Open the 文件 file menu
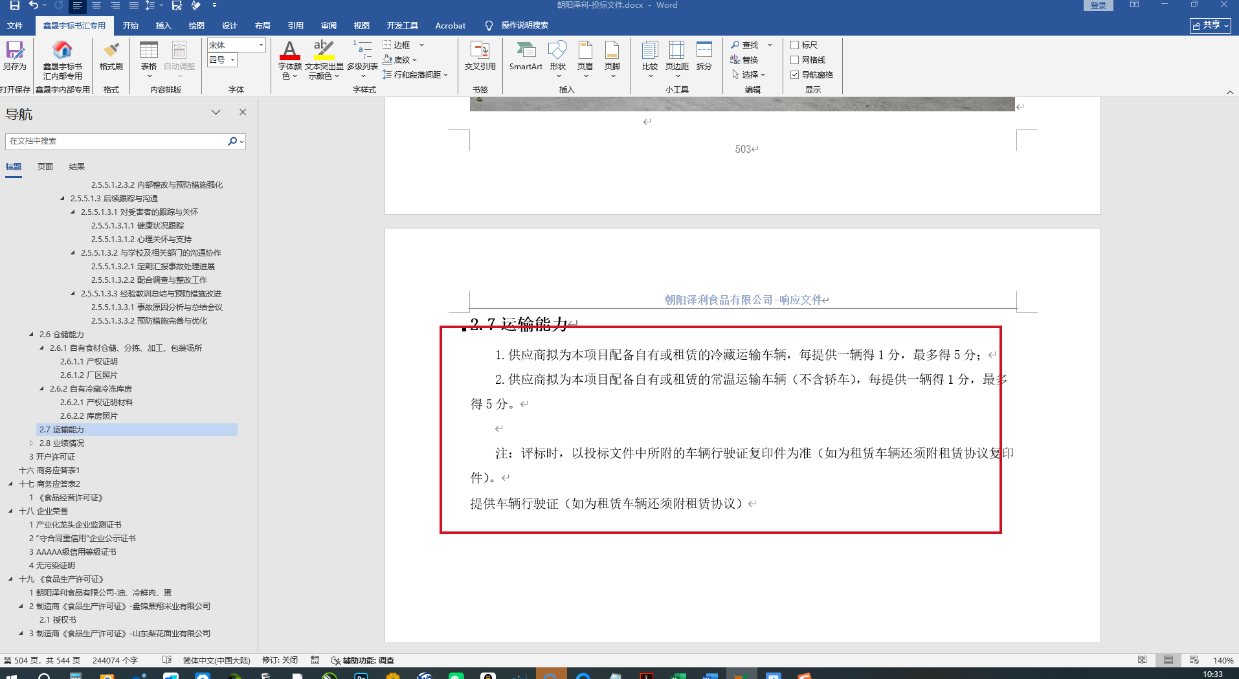This screenshot has width=1239, height=679. 14,25
